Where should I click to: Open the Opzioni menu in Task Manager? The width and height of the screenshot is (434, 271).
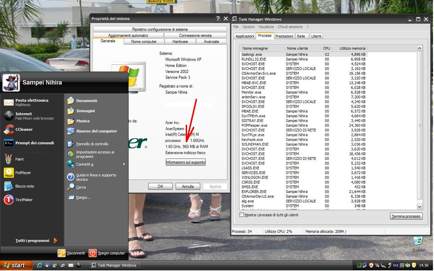tap(249, 27)
